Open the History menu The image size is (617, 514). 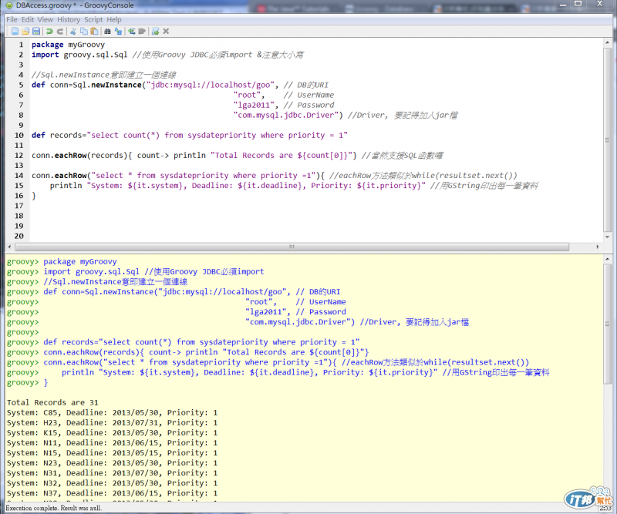point(69,19)
